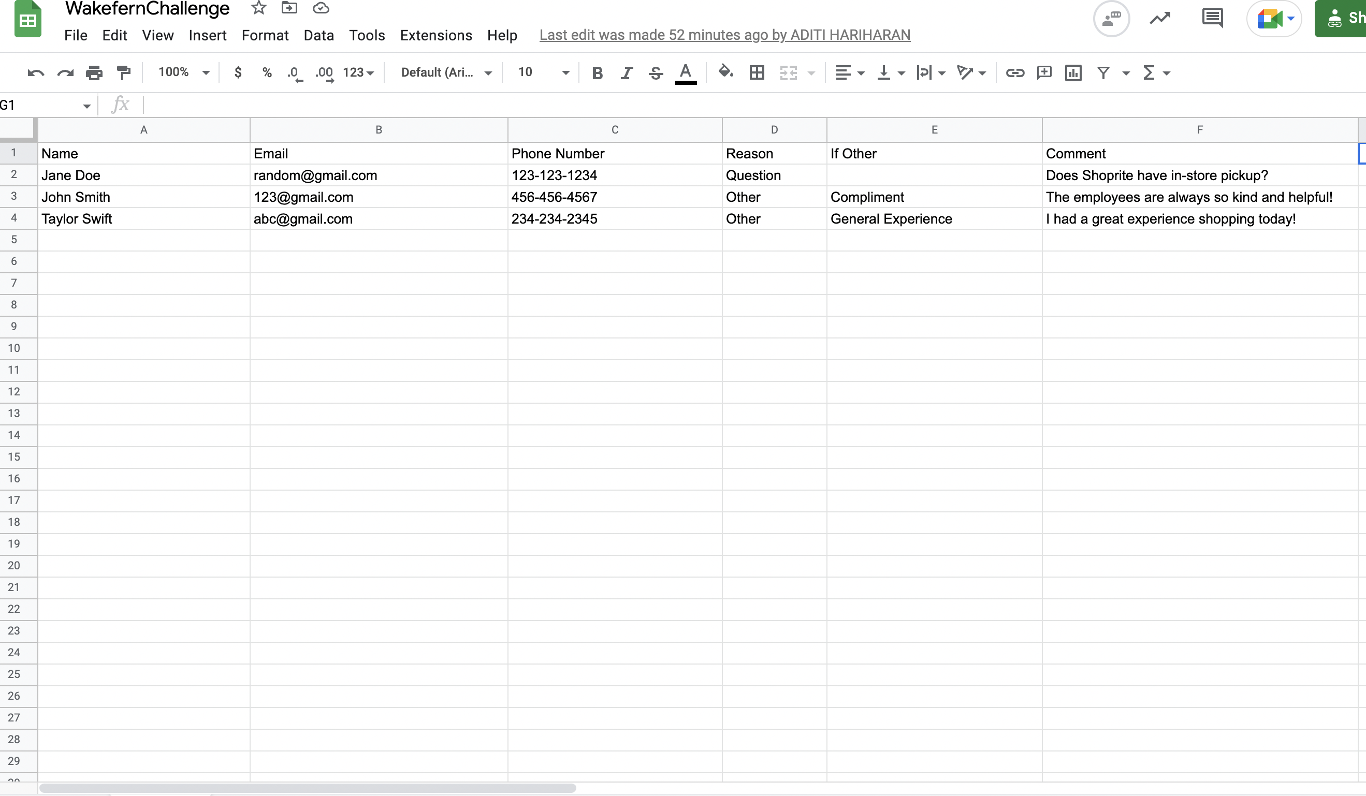Screen dimensions: 1366x796
Task: Click the Undo icon in toolbar
Action: pos(36,72)
